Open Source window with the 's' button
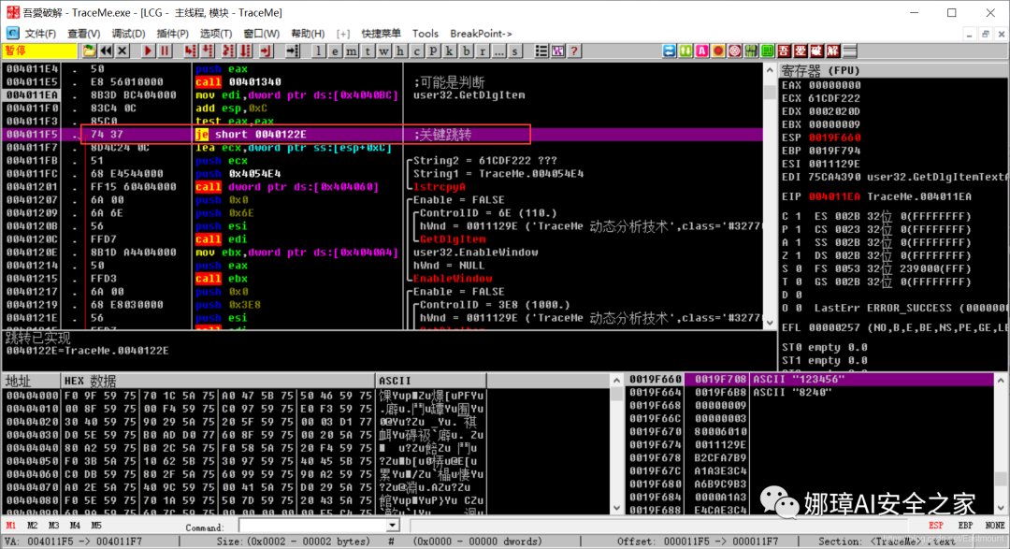Image resolution: width=1010 pixels, height=549 pixels. (x=515, y=51)
